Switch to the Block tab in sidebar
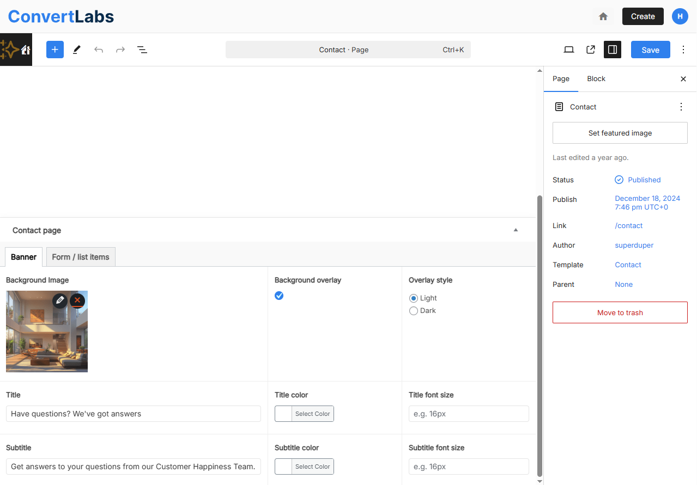Screen dimensions: 697x485 [x=596, y=79]
